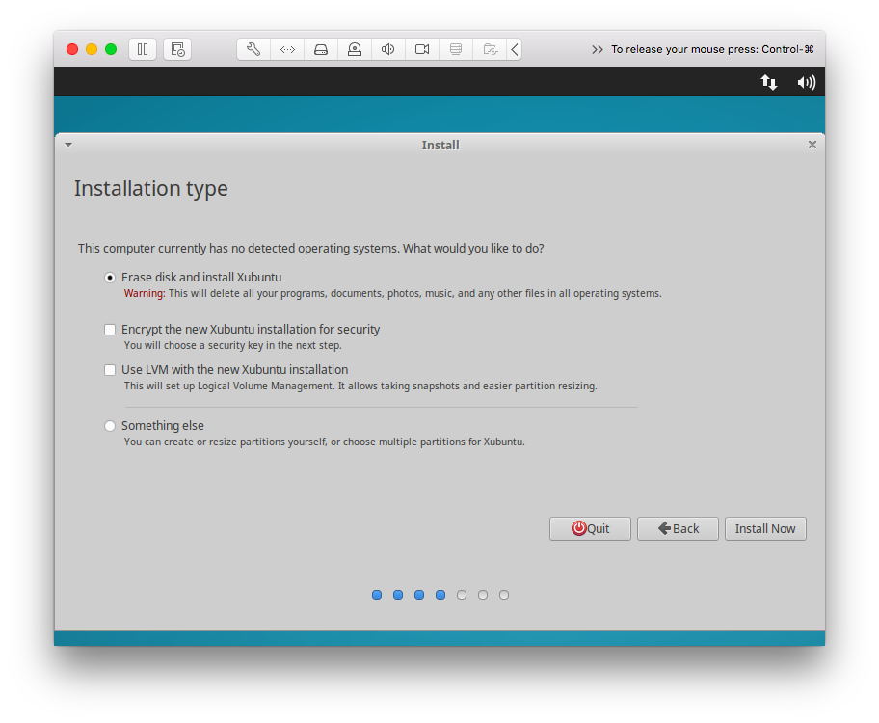
Task: Open the Install window menu arrow
Action: click(68, 145)
